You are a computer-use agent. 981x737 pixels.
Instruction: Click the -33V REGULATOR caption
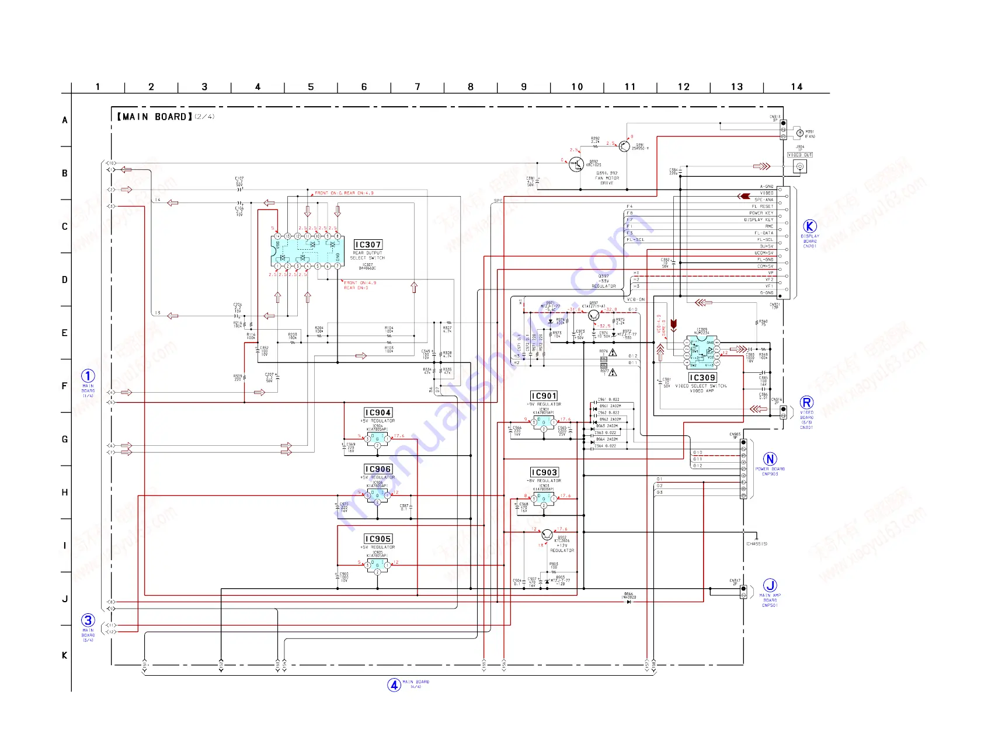pyautogui.click(x=604, y=284)
